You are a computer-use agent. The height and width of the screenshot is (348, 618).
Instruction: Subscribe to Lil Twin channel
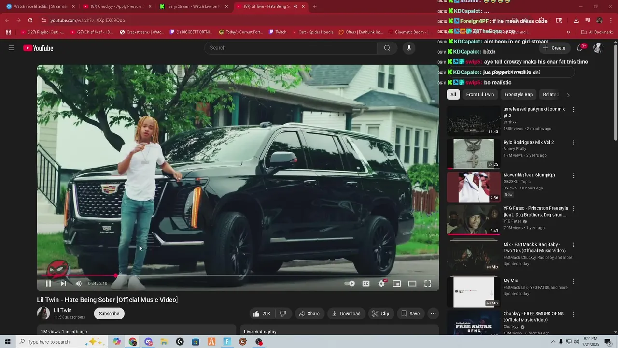pos(109,314)
